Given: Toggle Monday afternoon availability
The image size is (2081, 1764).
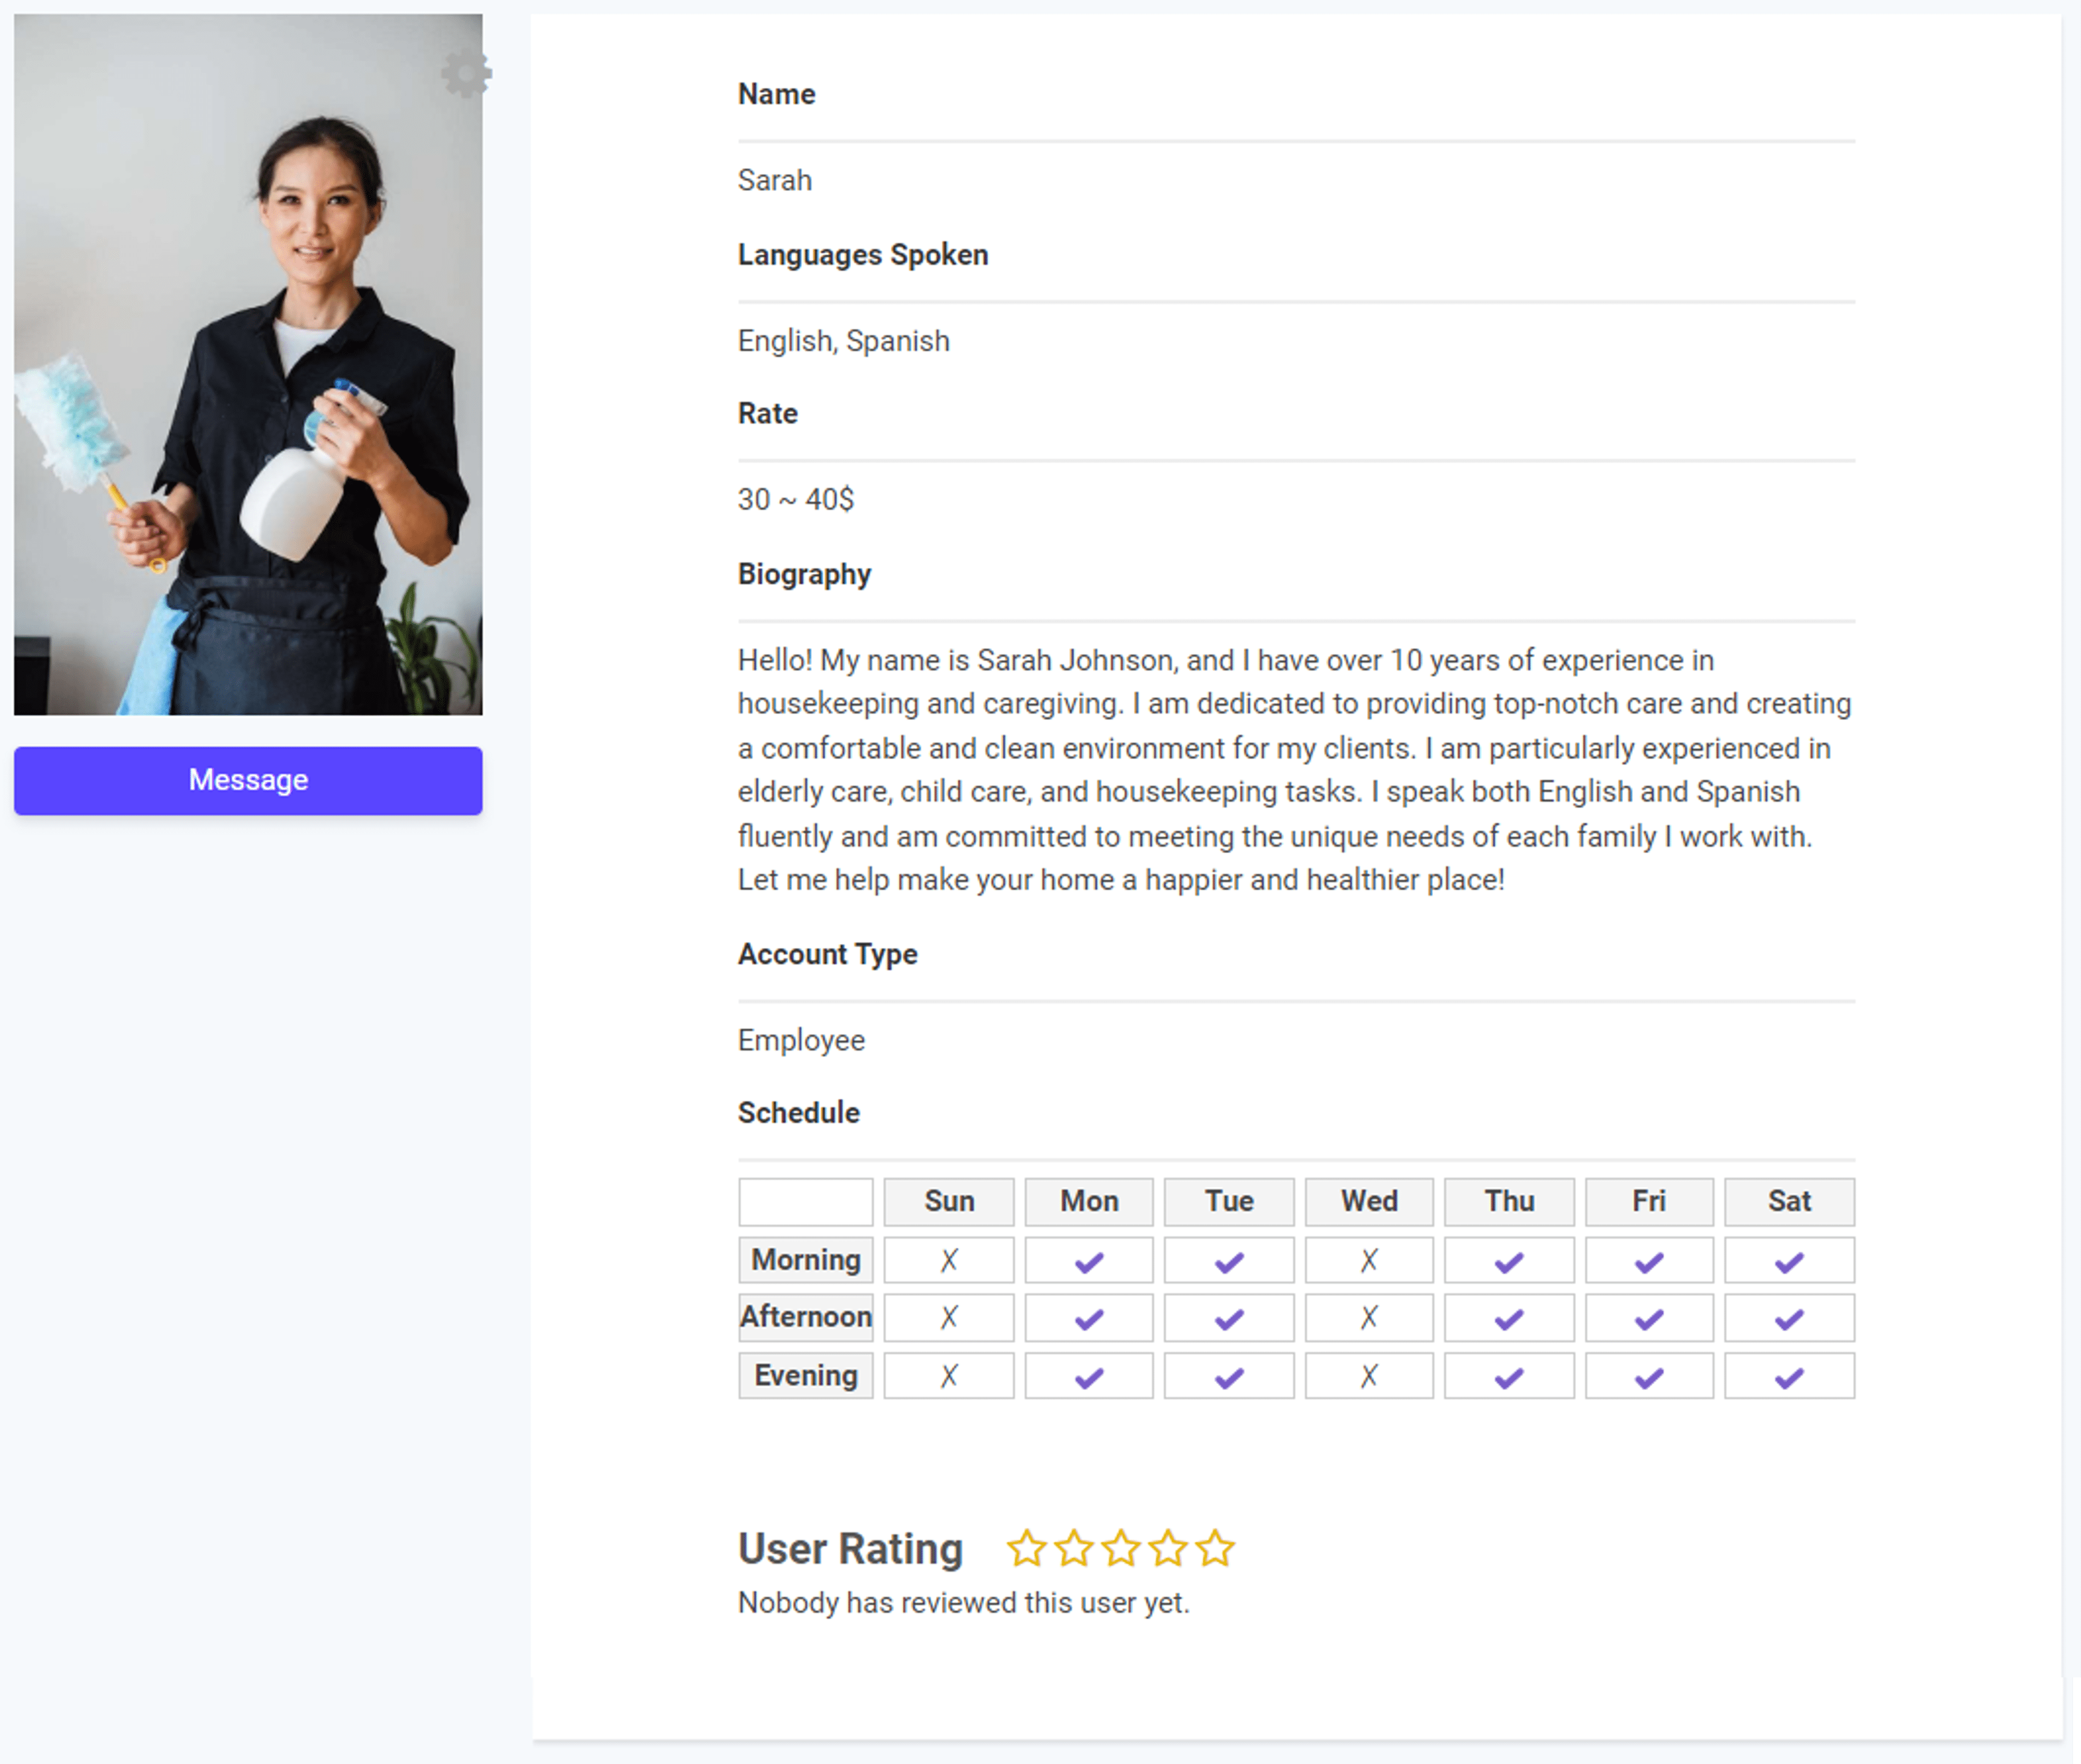Looking at the screenshot, I should [1088, 1317].
